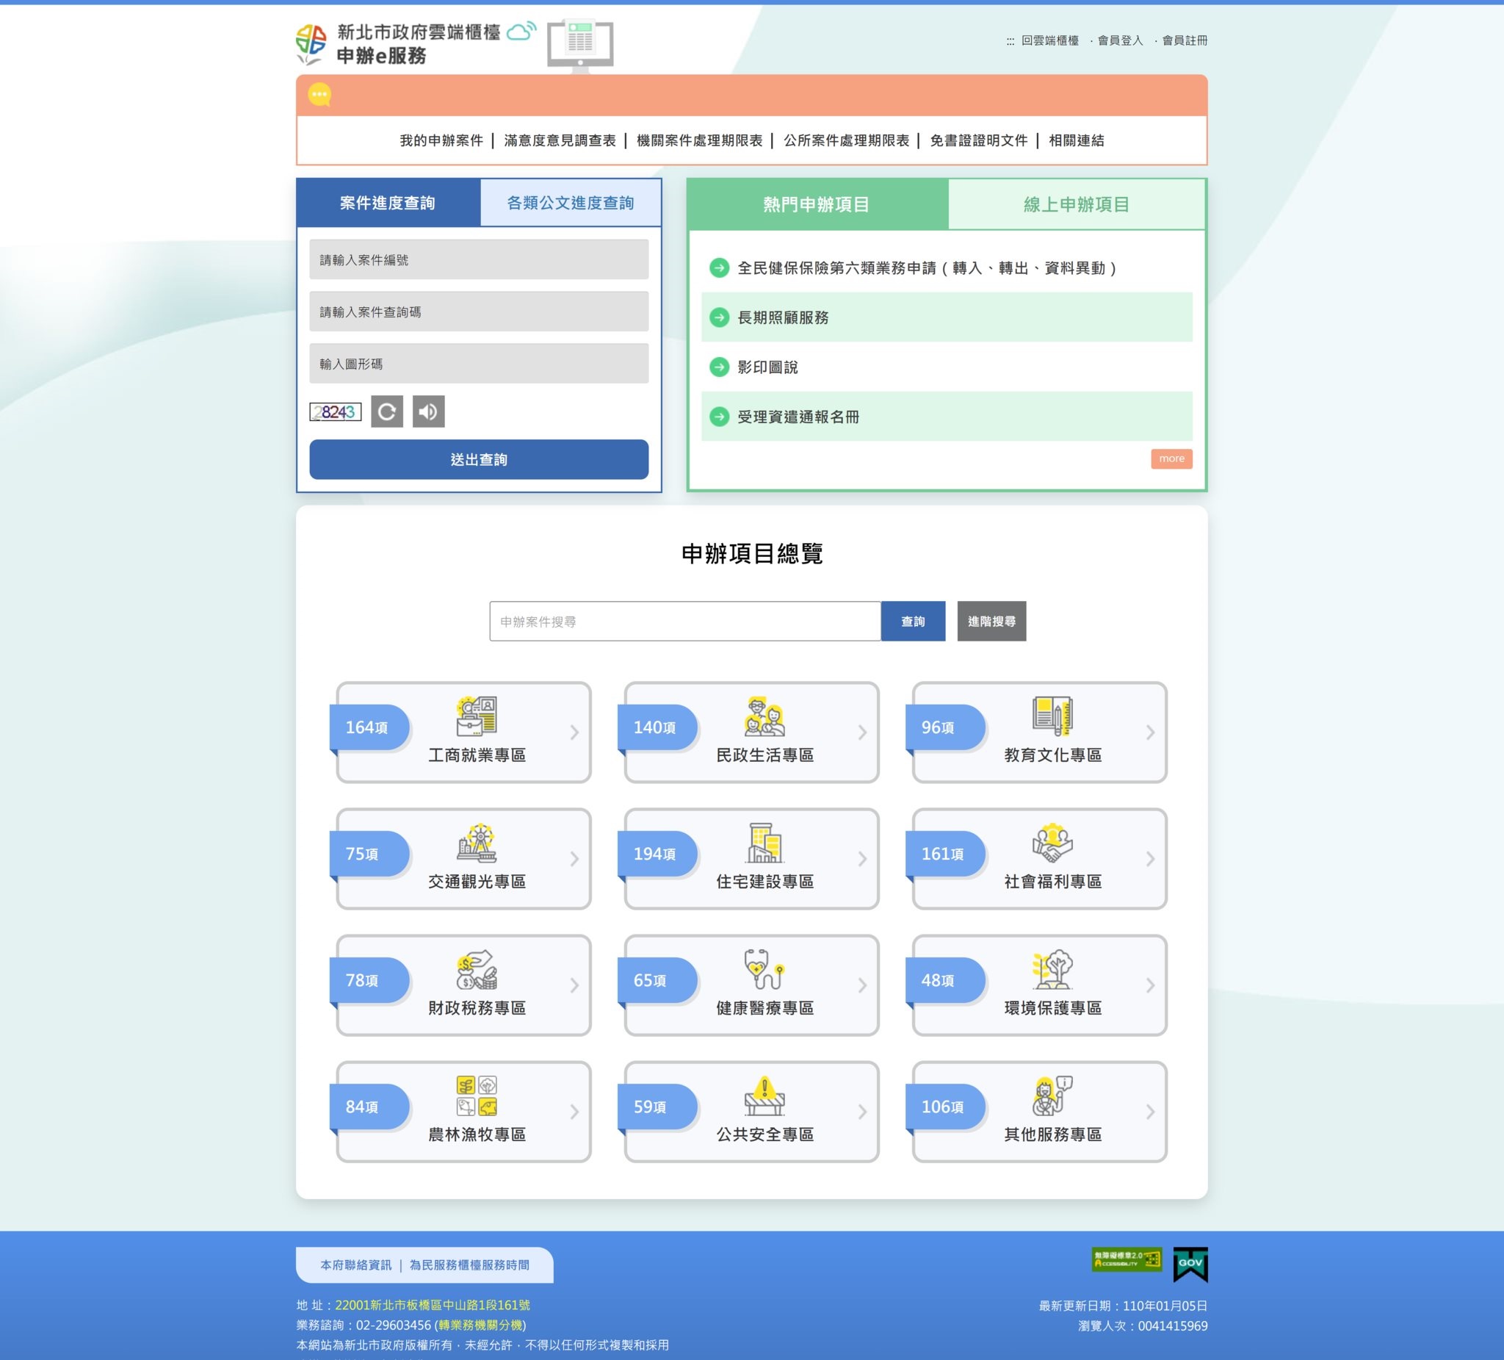Go to 會員註冊 member registration

point(1185,40)
